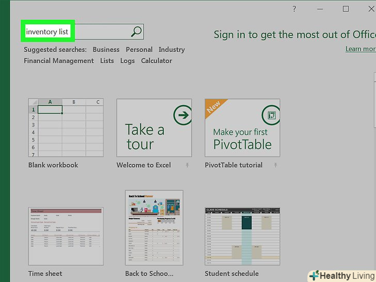The image size is (376, 282).
Task: Click the Back to Schoo... label
Action: pyautogui.click(x=149, y=274)
